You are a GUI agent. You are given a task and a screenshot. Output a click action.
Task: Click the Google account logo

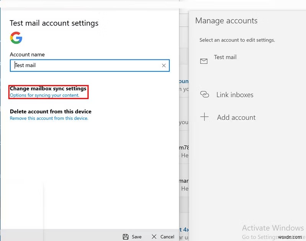[16, 38]
